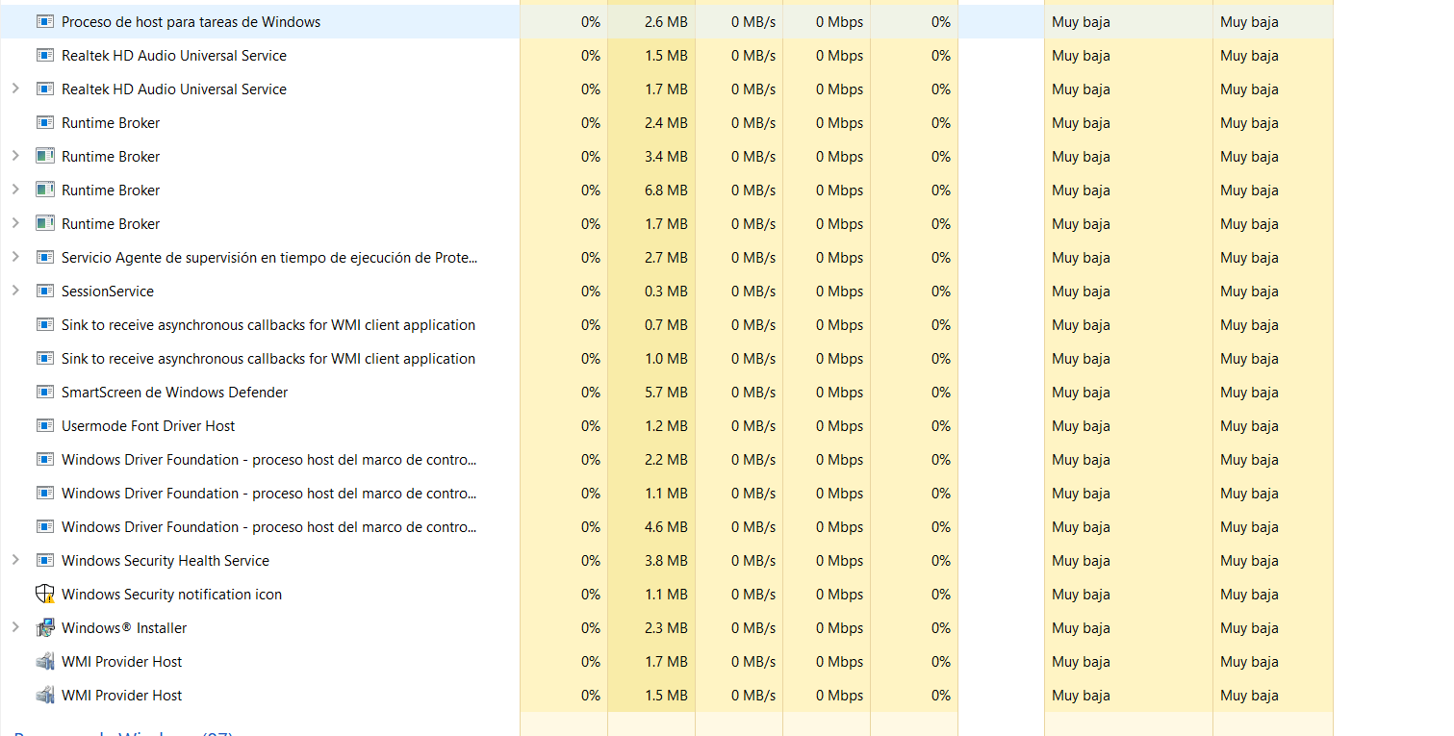The width and height of the screenshot is (1454, 736).
Task: Expand the SessionService process group
Action: (x=14, y=291)
